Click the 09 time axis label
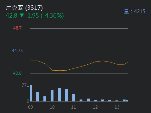Screen dimensions: 151x113 point(31,107)
